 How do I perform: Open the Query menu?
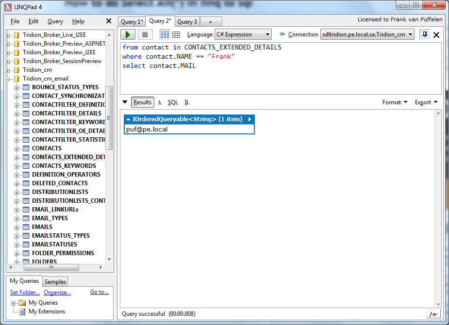(55, 21)
